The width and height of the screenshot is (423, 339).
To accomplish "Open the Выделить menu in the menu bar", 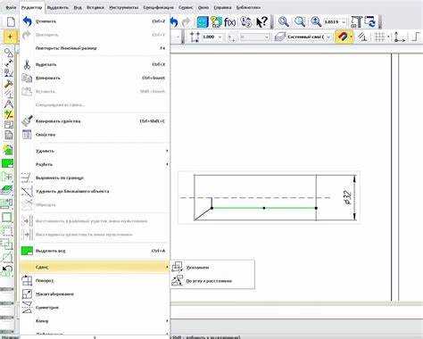I will click(x=58, y=7).
